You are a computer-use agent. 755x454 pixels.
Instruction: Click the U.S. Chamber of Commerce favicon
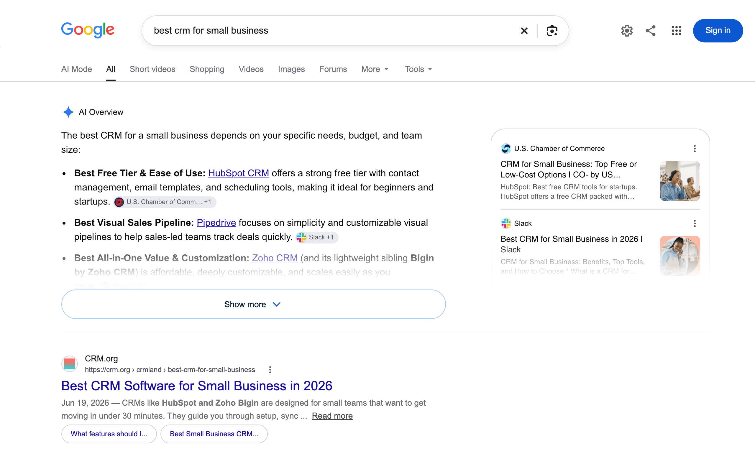[506, 149]
